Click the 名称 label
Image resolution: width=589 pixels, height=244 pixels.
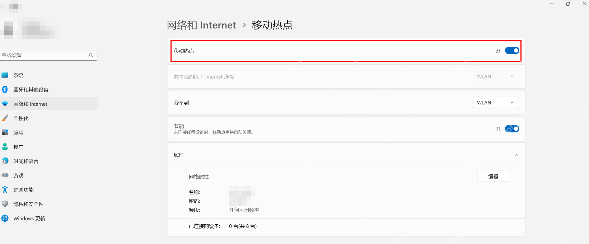(195, 192)
